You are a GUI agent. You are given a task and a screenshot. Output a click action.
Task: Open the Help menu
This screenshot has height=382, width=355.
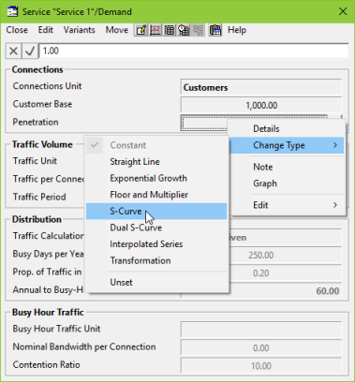click(237, 30)
